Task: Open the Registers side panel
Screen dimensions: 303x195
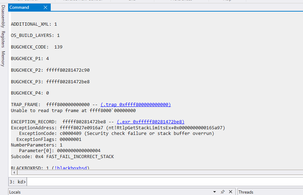Action: coord(3,39)
